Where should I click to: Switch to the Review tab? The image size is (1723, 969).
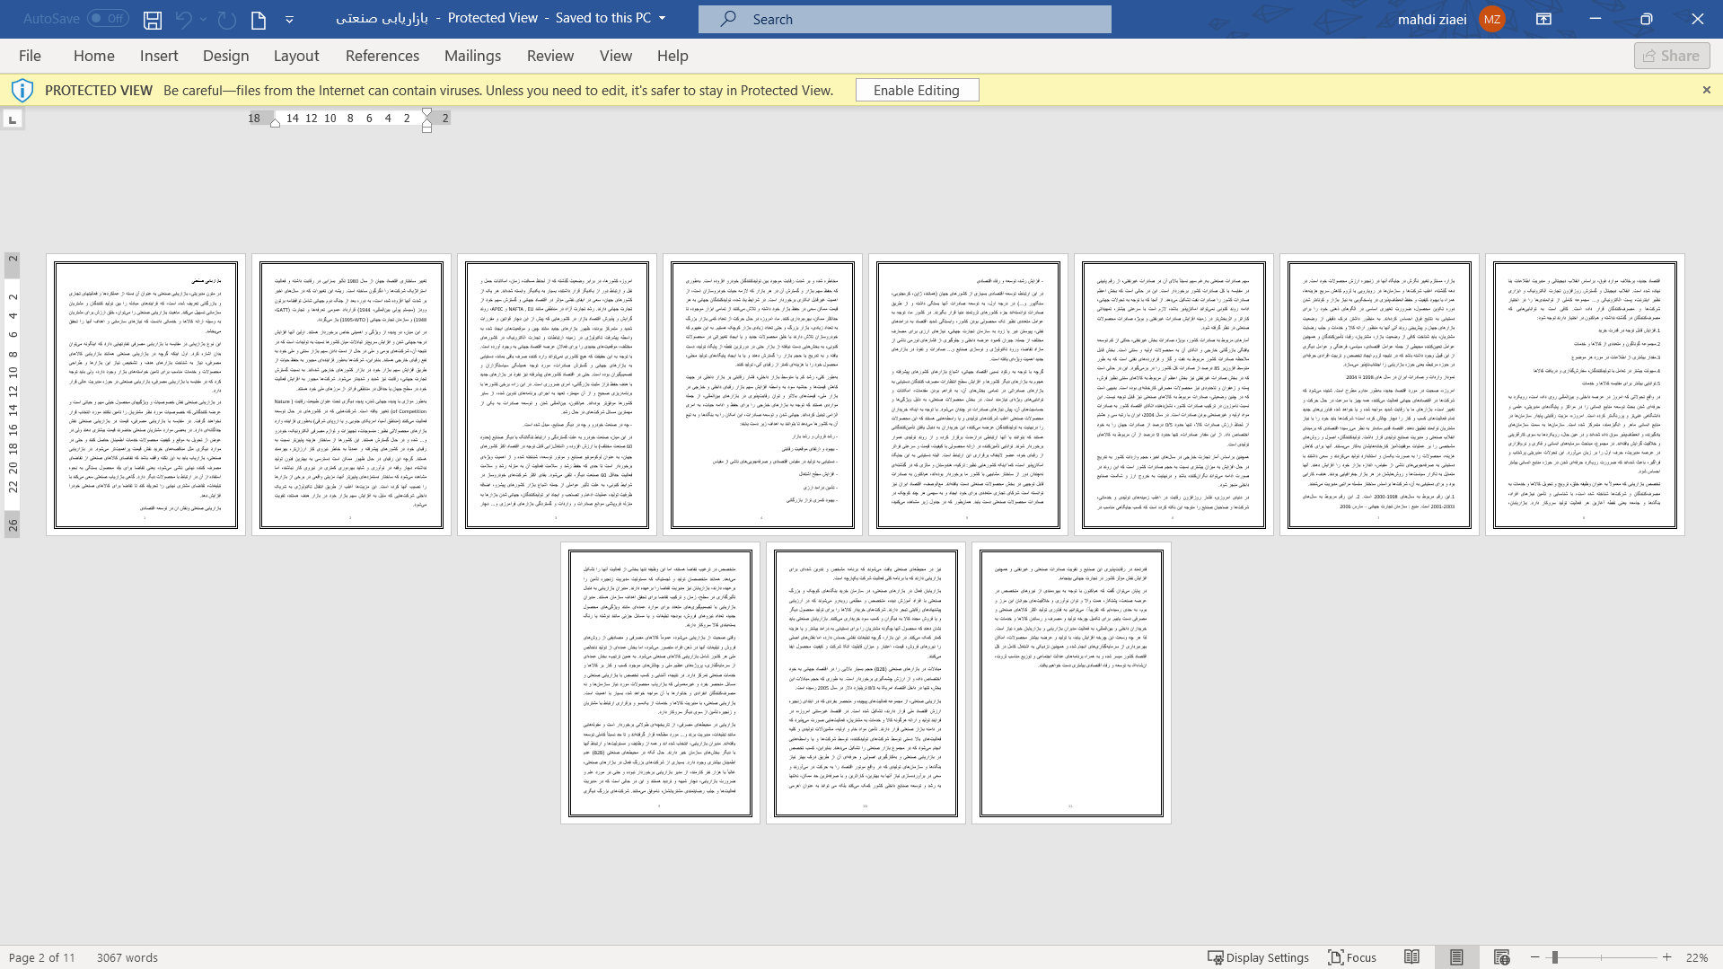[550, 56]
